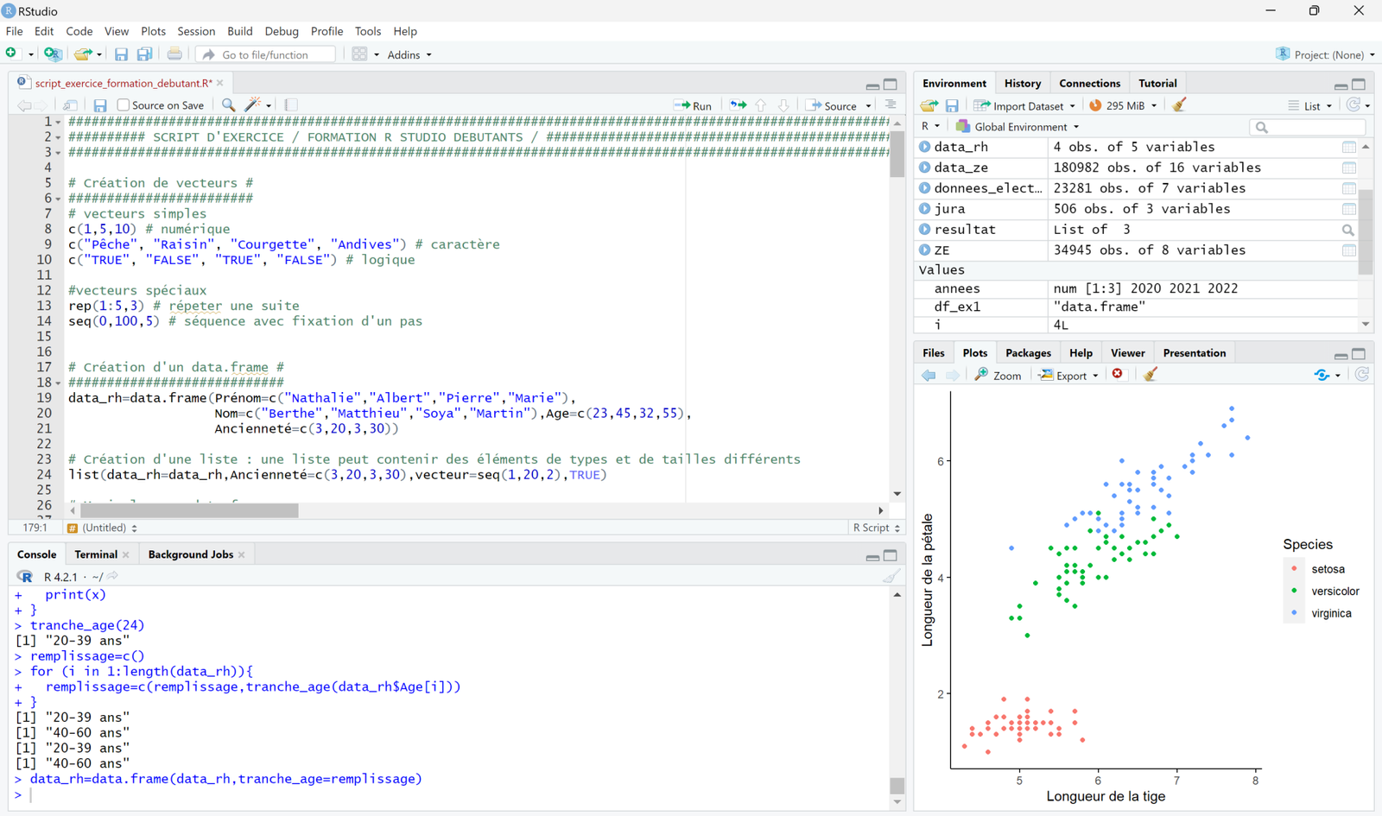The height and width of the screenshot is (816, 1382).
Task: Open the Global Environment dropdown
Action: click(x=1017, y=127)
